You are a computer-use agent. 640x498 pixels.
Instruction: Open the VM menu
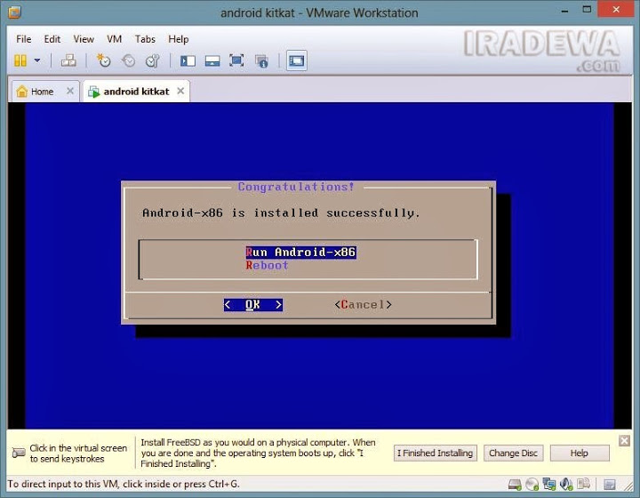[115, 39]
